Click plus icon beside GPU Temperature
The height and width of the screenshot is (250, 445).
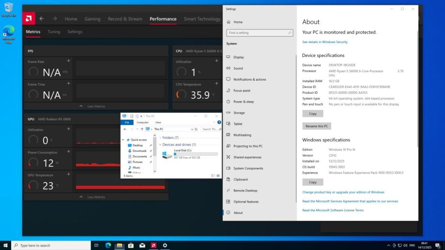(x=68, y=174)
